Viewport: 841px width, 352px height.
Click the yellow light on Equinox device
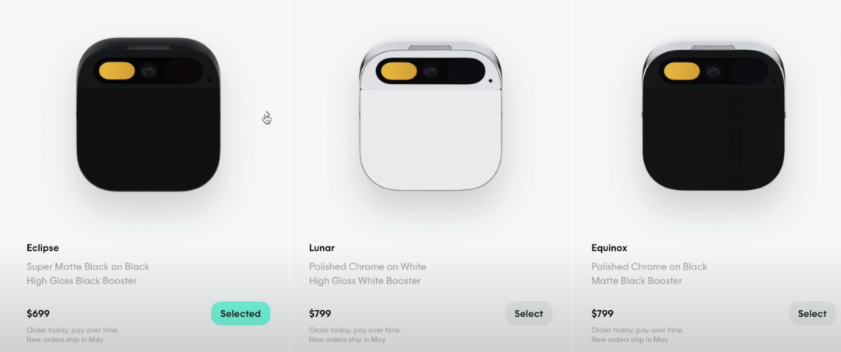(681, 71)
